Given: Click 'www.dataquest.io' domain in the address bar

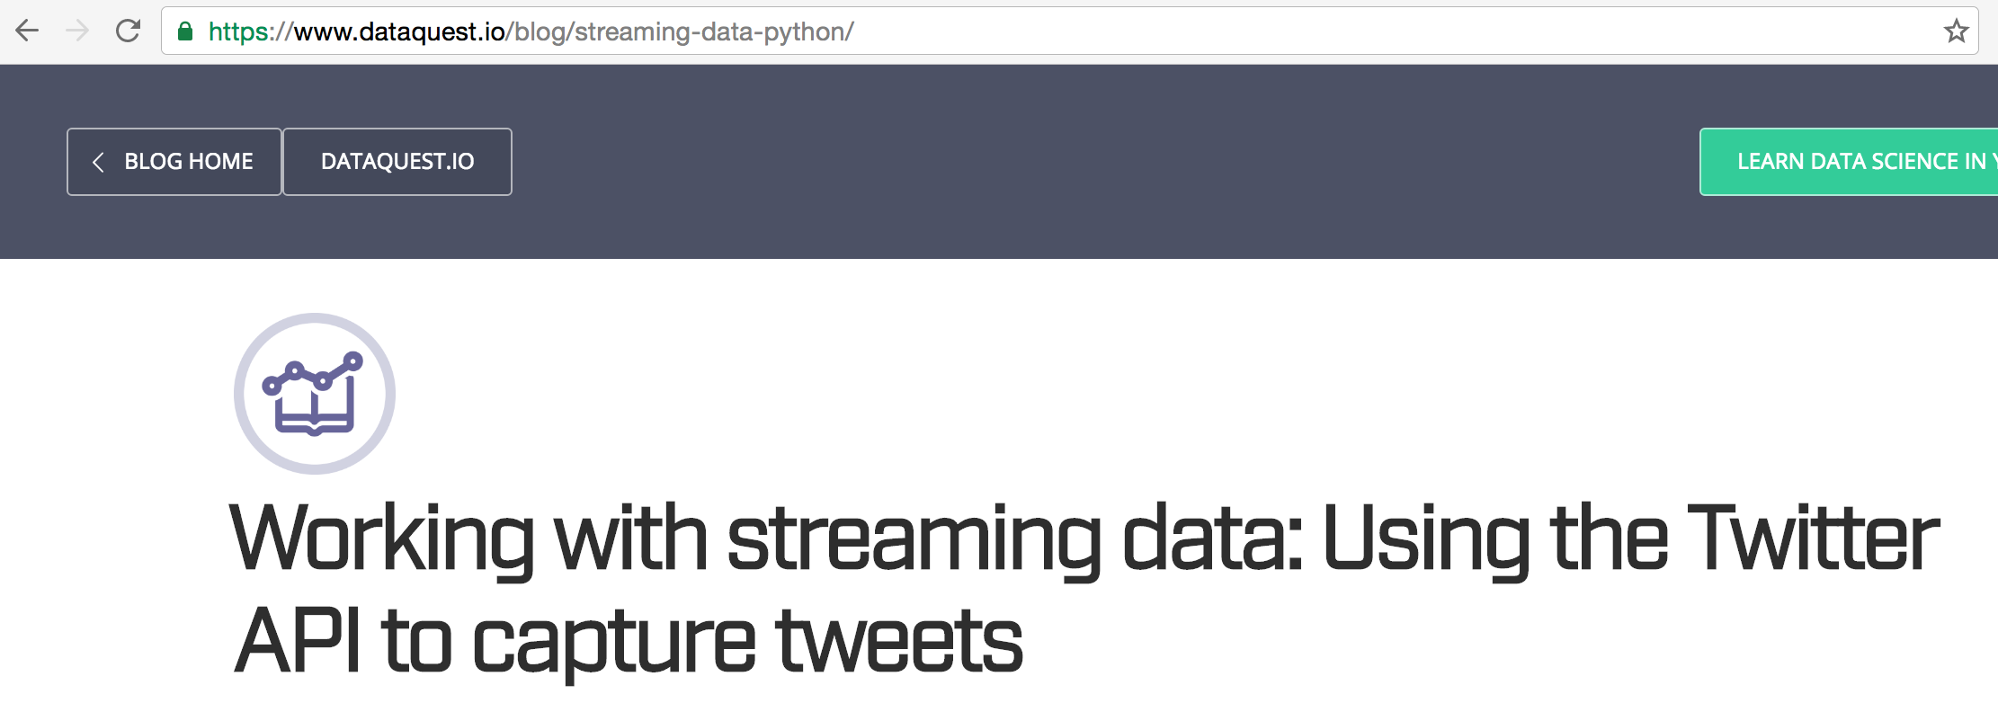Looking at the screenshot, I should tap(399, 31).
